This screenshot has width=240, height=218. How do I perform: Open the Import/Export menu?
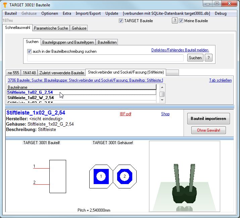pos(88,13)
